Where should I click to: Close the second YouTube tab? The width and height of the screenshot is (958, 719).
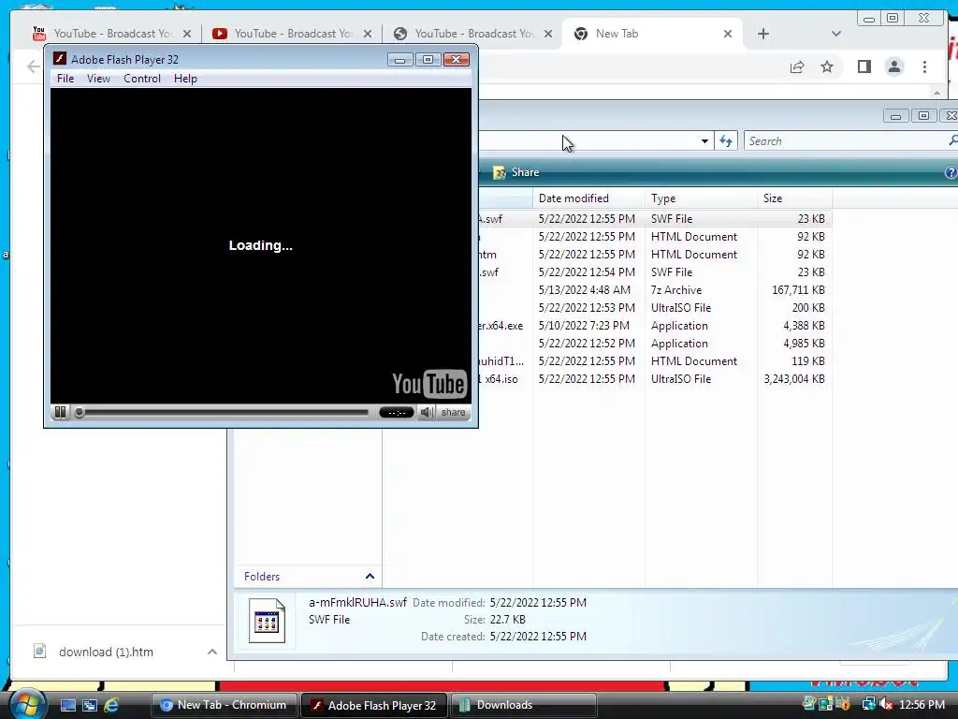click(367, 34)
